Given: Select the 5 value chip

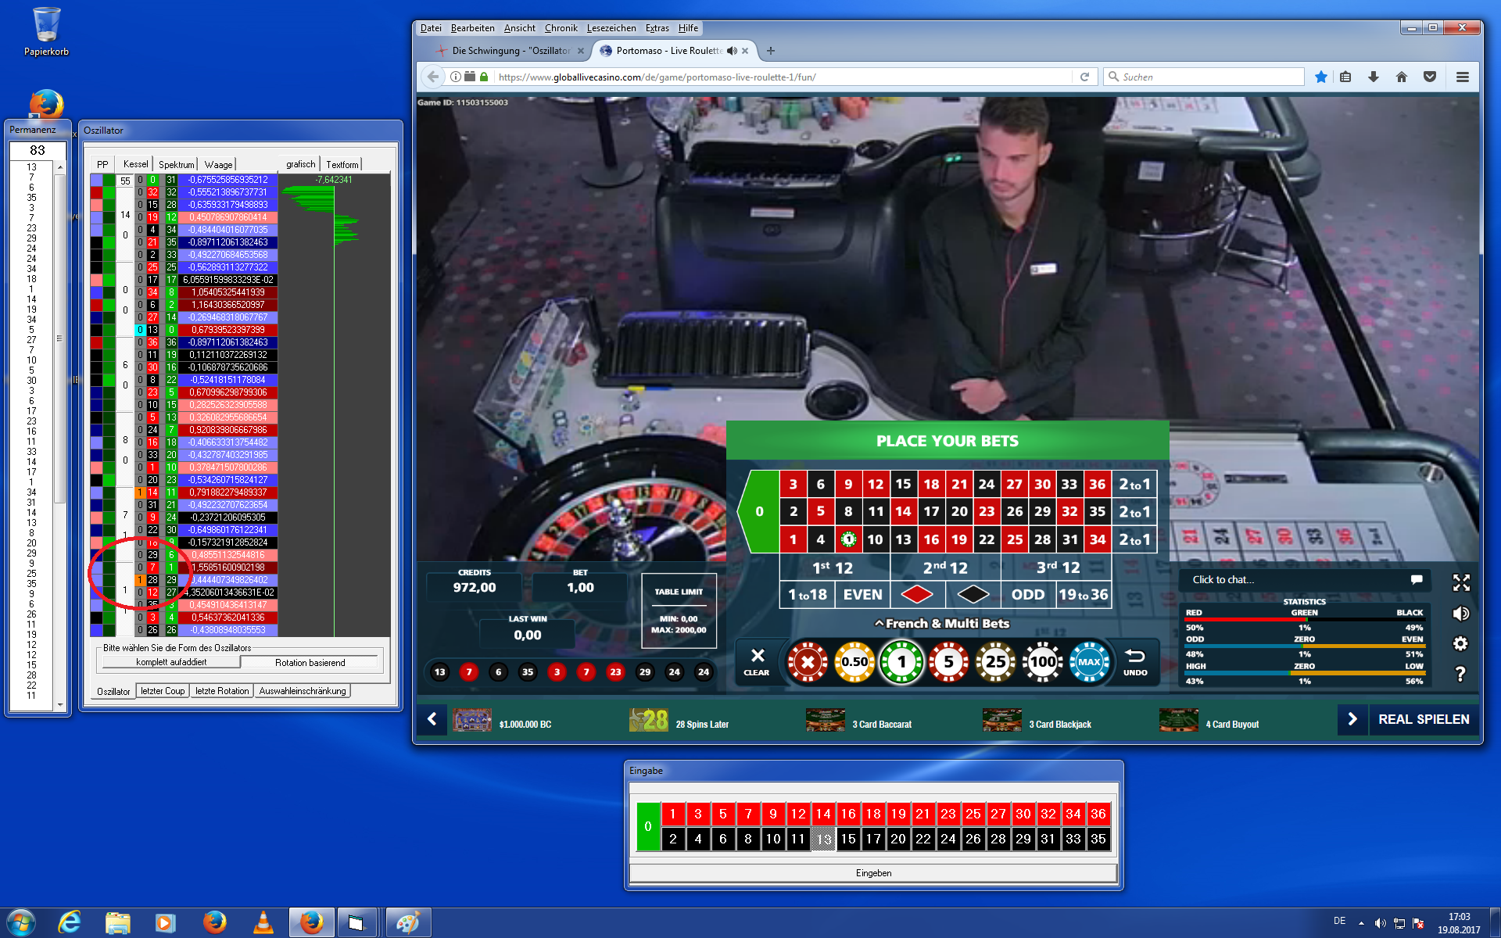Looking at the screenshot, I should point(948,662).
